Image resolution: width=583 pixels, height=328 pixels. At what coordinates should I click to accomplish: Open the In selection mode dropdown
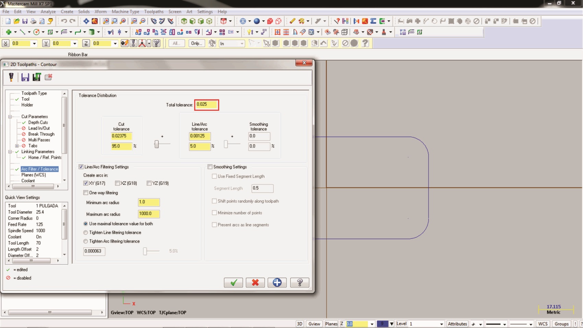pyautogui.click(x=242, y=44)
